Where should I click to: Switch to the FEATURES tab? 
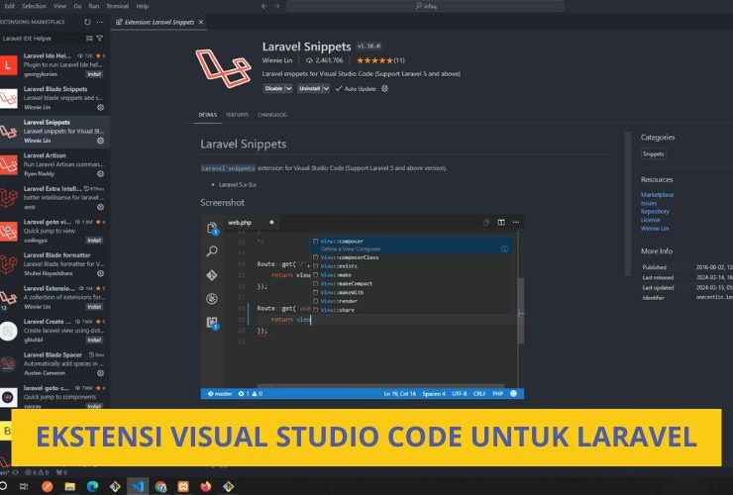[x=237, y=115]
